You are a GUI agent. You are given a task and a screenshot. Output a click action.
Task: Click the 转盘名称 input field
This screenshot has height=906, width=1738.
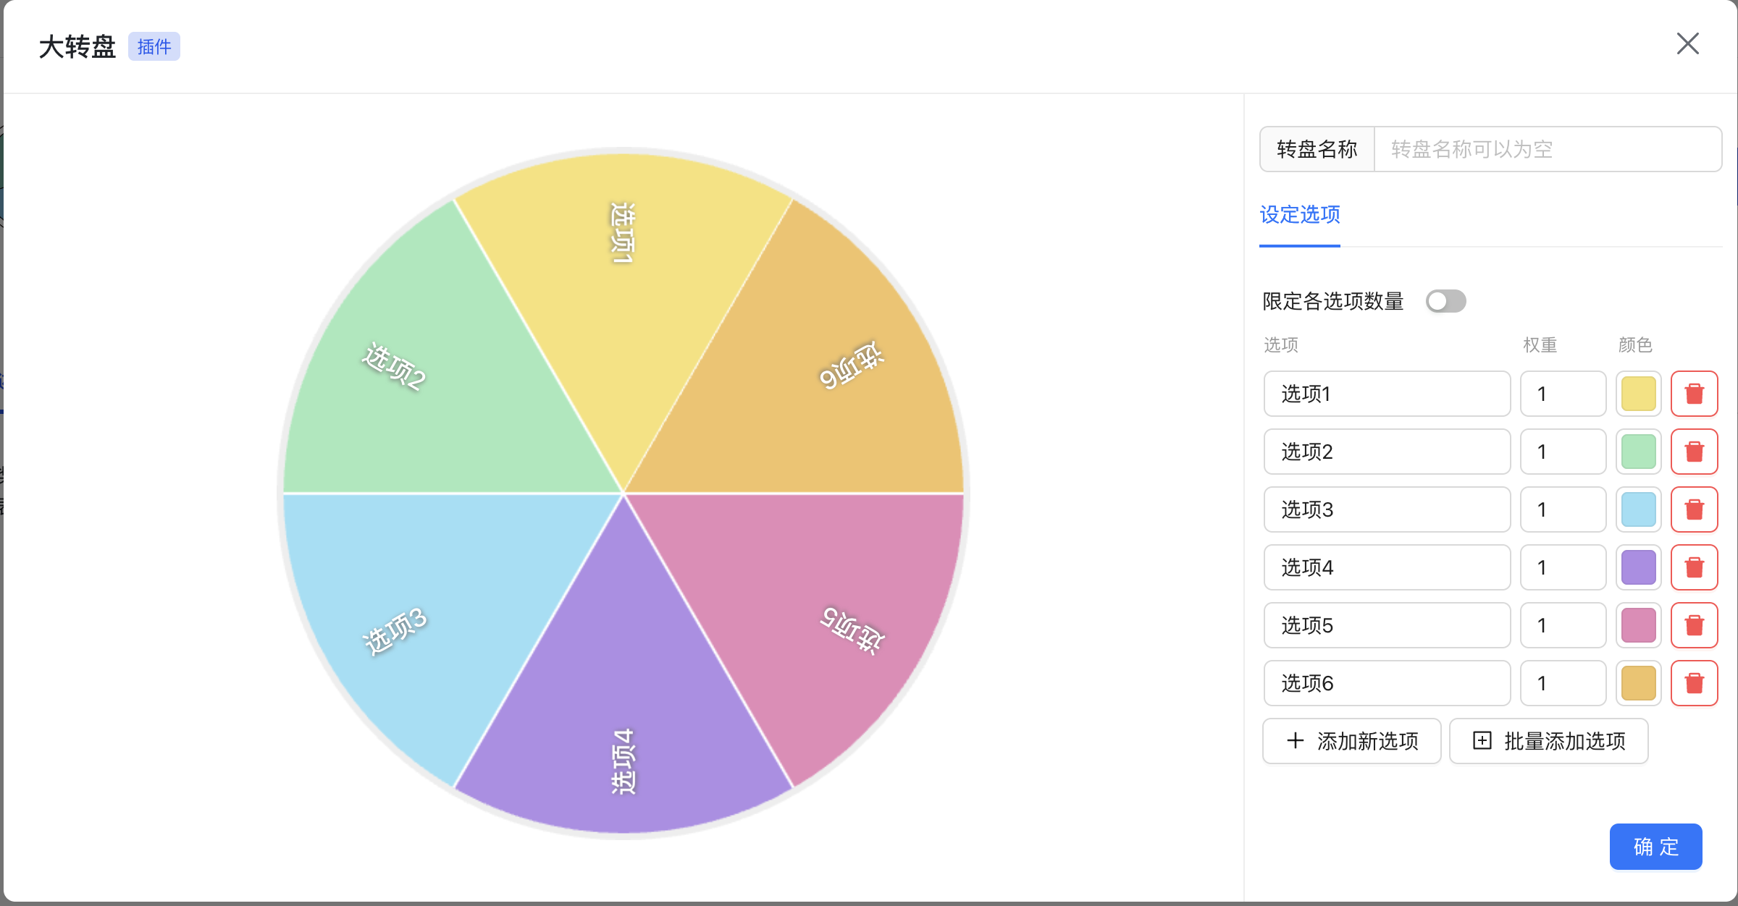[x=1547, y=149]
